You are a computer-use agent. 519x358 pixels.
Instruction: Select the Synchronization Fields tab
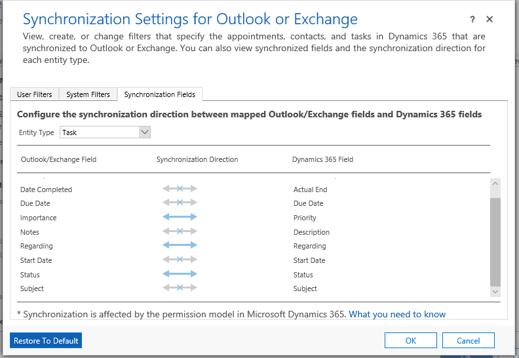tap(160, 94)
